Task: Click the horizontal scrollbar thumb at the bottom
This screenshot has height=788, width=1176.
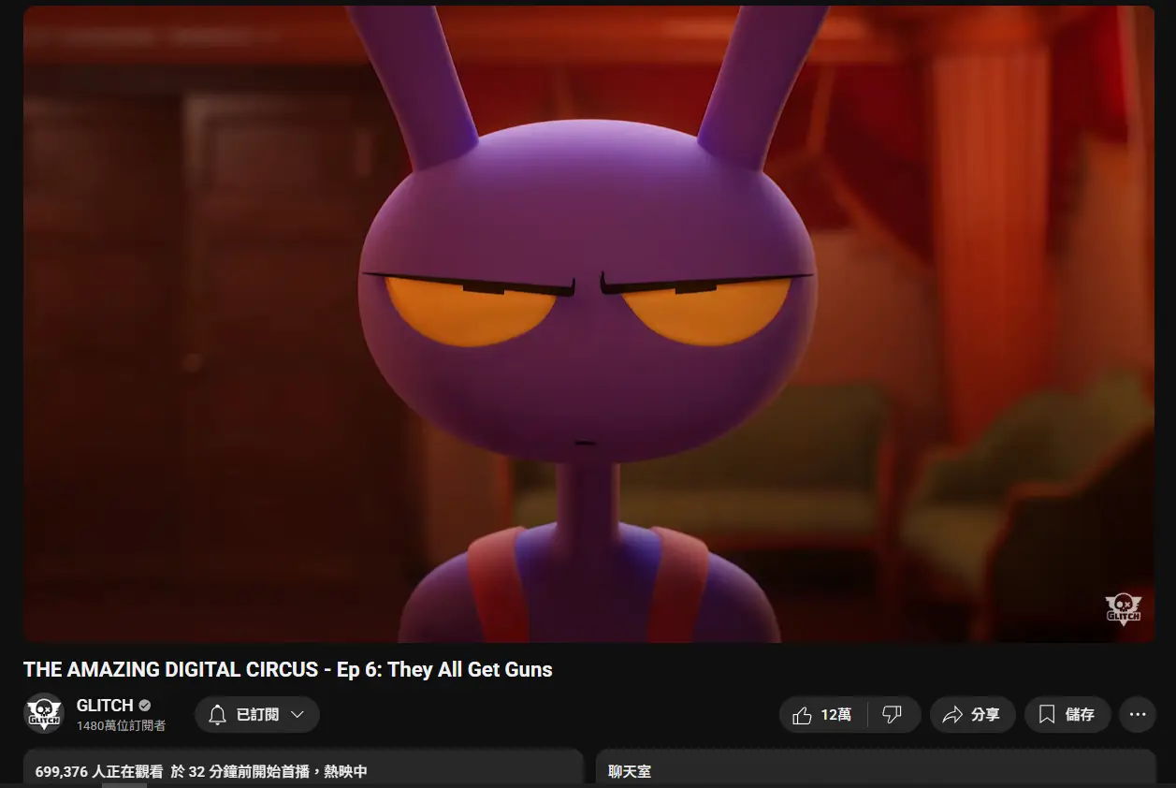Action: point(124,785)
